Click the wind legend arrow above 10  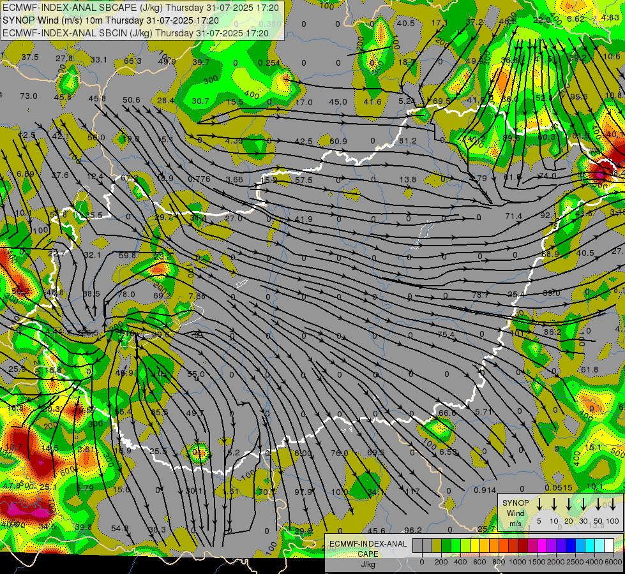[x=553, y=504]
